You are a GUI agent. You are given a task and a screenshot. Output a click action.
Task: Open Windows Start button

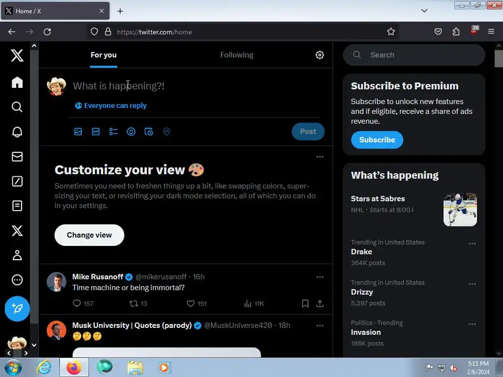tap(13, 367)
